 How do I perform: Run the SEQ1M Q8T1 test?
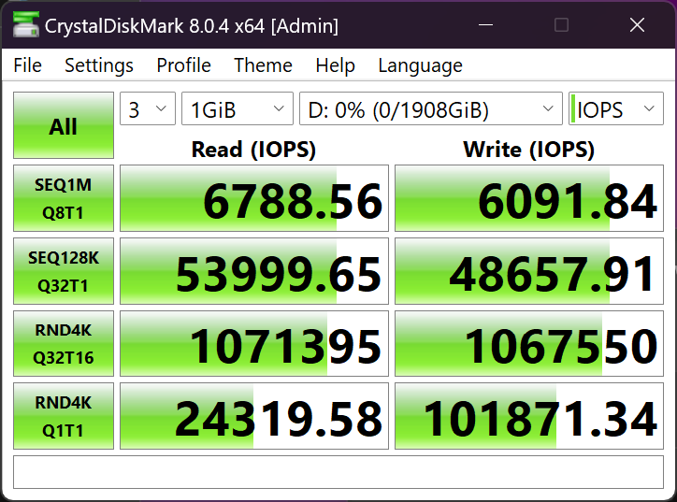64,198
